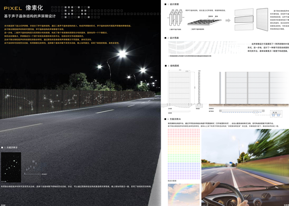The image size is (289, 206).
Task: Click the driver's view rainbow barrier photo
Action: [245, 168]
